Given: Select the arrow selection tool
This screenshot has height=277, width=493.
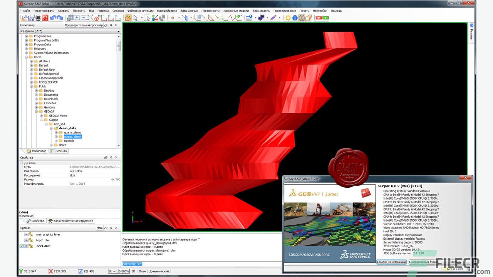Looking at the screenshot, I should coord(136,18).
